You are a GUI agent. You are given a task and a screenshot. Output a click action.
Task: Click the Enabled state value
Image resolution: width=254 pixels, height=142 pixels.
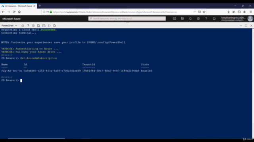click(146, 71)
